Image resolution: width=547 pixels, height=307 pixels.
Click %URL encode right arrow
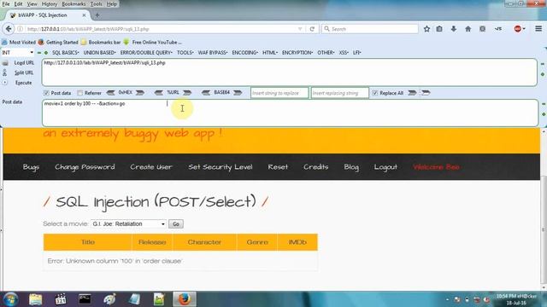pyautogui.click(x=187, y=93)
